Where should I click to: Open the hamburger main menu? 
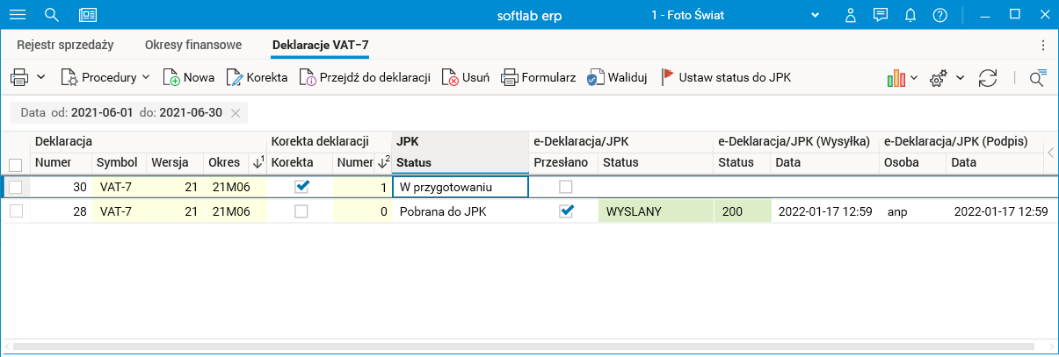click(18, 15)
